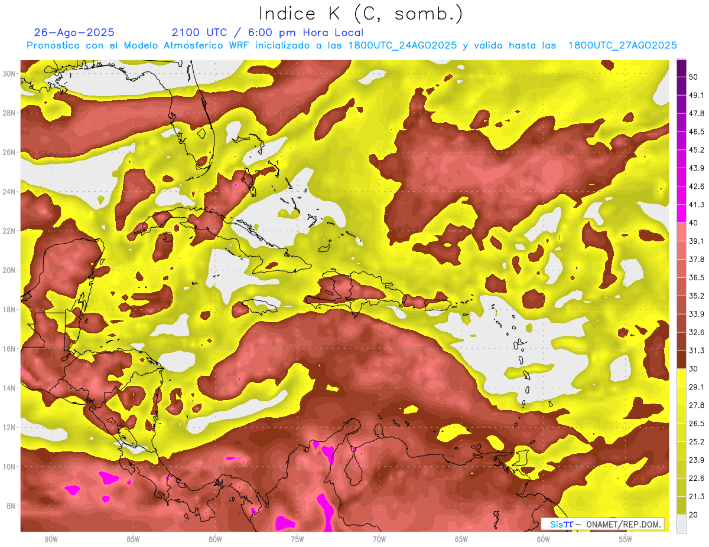The width and height of the screenshot is (709, 547).
Task: Click the legend value "47.8"
Action: [697, 113]
